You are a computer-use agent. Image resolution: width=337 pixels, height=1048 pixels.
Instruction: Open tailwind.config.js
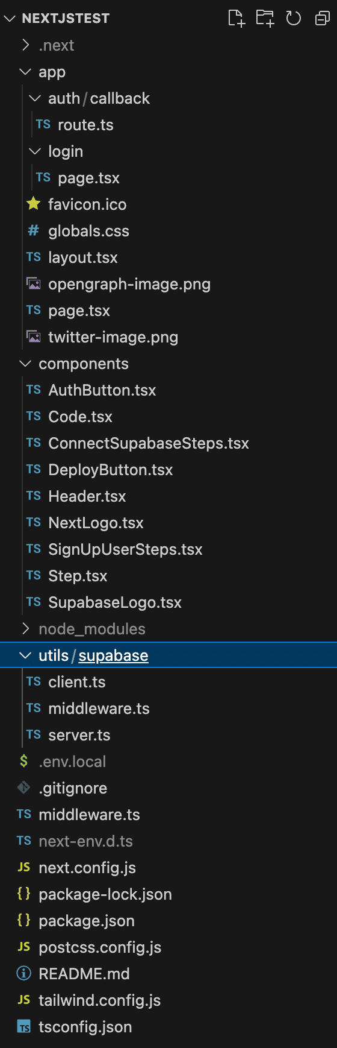(x=99, y=1000)
